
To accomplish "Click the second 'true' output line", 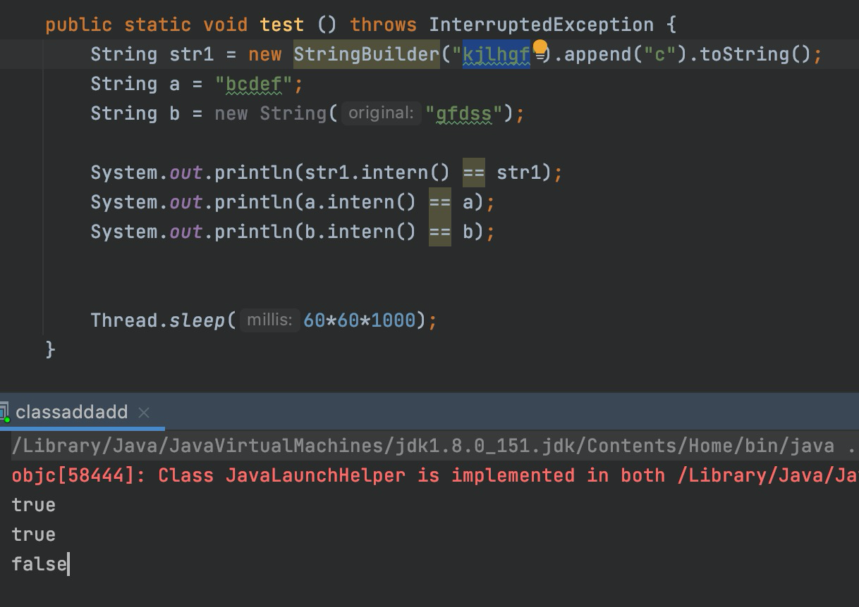I will [x=34, y=534].
